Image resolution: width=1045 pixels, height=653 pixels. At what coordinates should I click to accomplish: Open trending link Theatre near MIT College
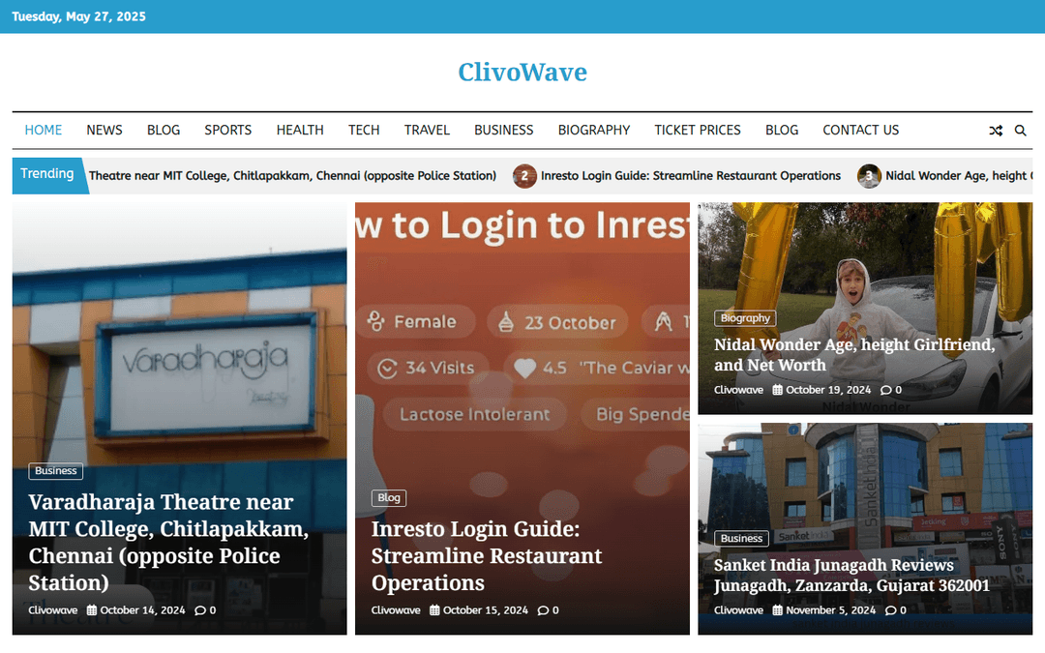click(x=292, y=176)
